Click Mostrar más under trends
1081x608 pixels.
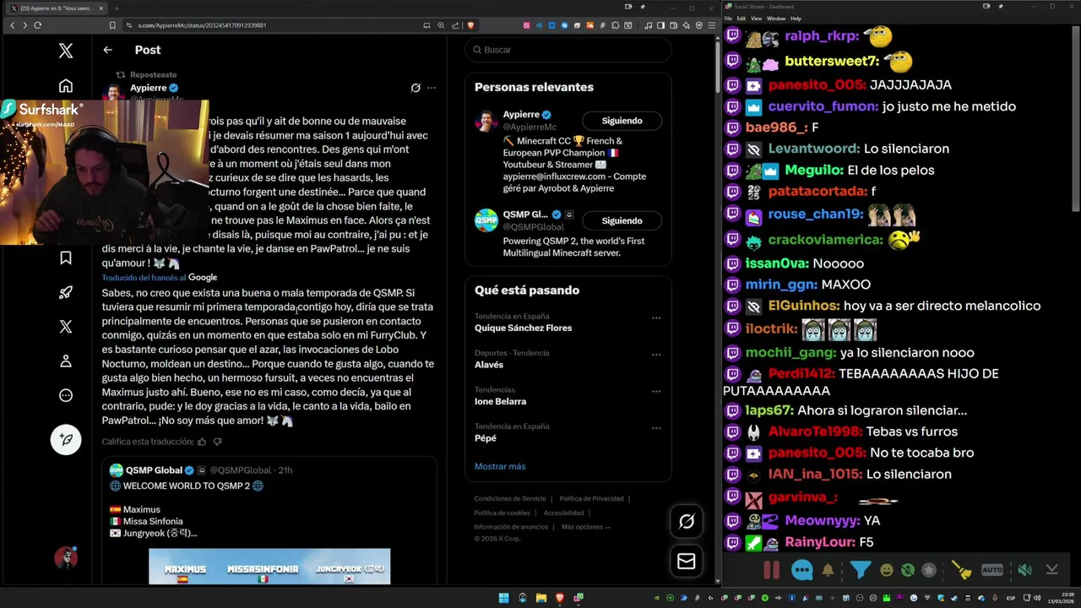(x=500, y=466)
